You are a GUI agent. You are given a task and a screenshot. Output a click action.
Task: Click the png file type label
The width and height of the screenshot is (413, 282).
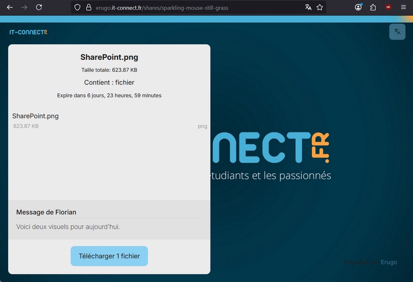(202, 126)
